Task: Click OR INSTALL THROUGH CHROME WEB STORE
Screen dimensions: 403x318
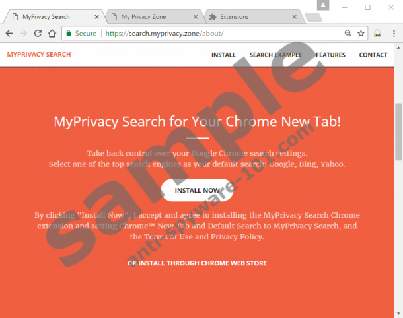Action: point(197,263)
